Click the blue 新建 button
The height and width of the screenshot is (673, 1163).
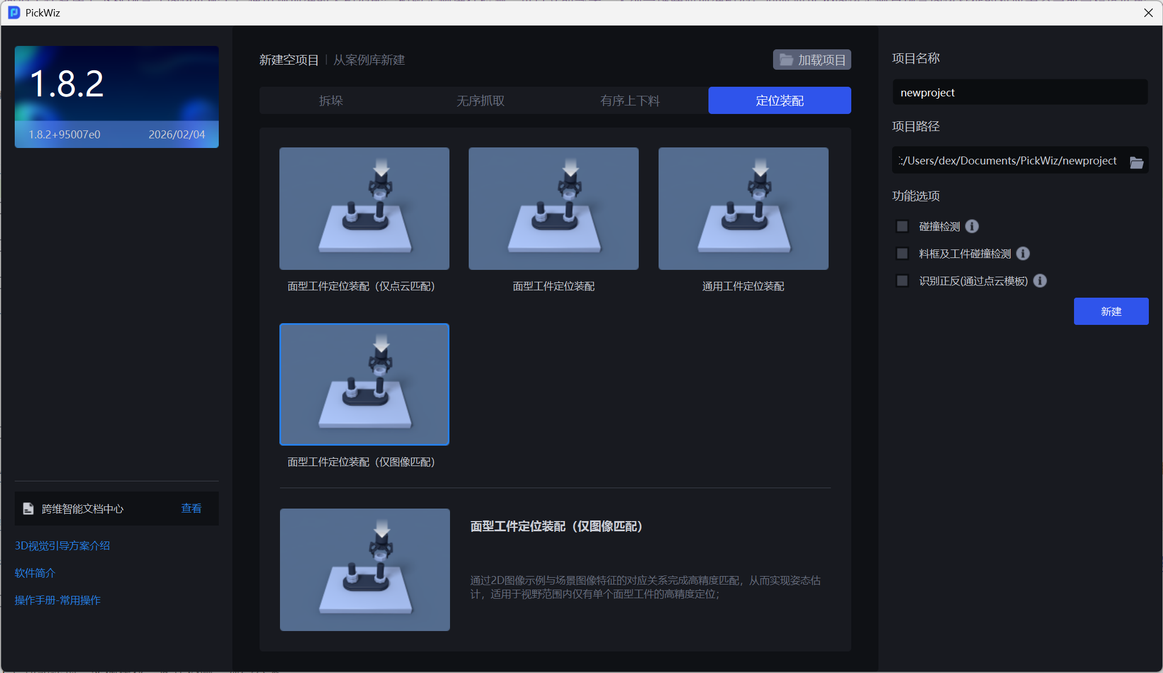coord(1111,311)
